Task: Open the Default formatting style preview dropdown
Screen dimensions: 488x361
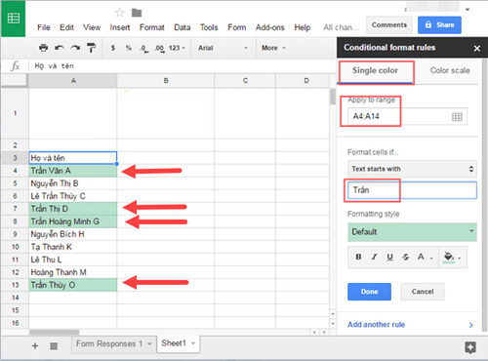Action: pos(412,232)
